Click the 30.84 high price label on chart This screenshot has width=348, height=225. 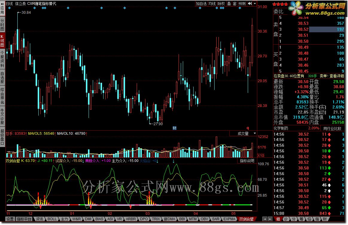26,13
